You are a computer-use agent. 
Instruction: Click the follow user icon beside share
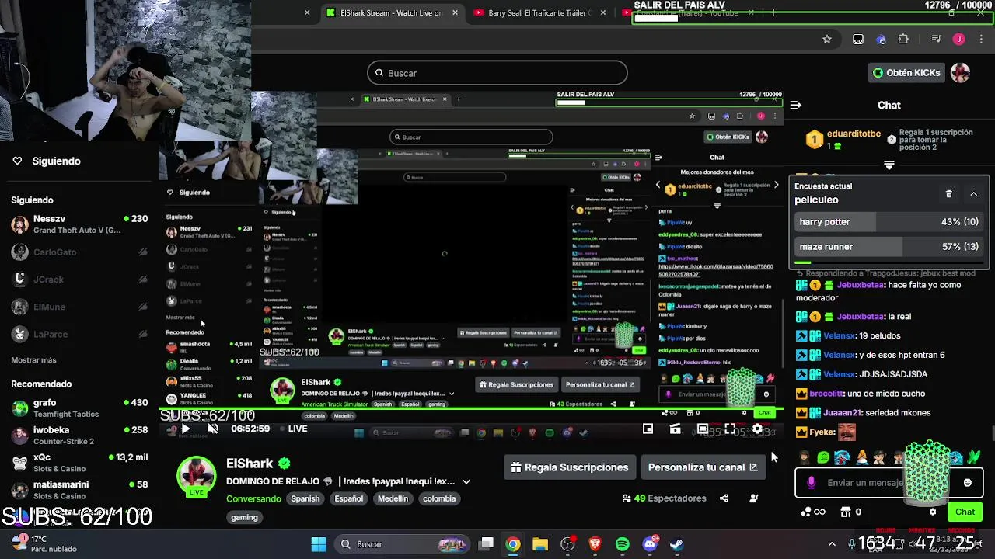click(x=753, y=498)
